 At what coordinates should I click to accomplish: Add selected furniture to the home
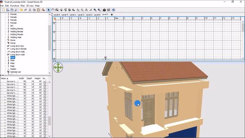(x=43, y=10)
